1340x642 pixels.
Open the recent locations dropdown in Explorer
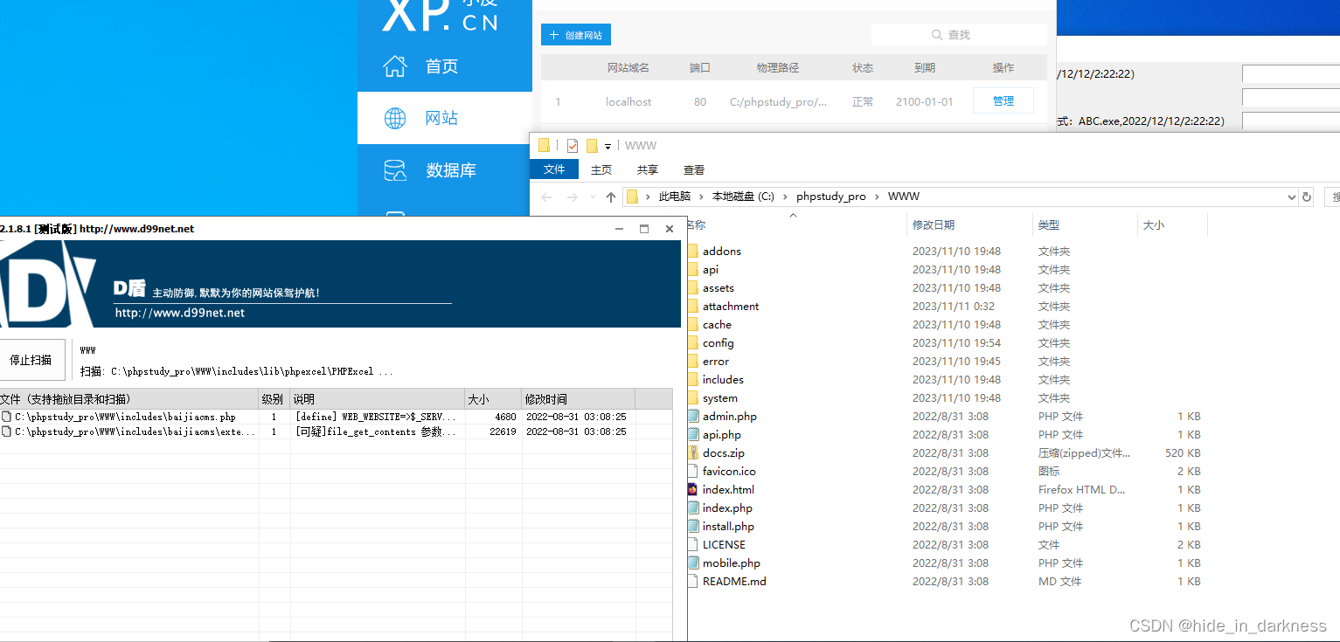tap(593, 197)
